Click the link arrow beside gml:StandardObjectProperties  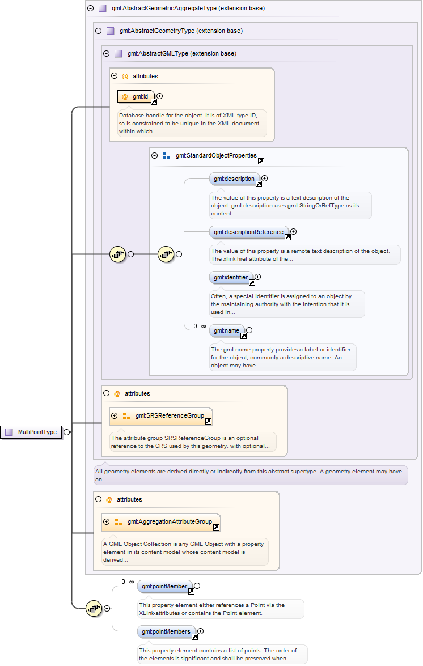click(261, 161)
